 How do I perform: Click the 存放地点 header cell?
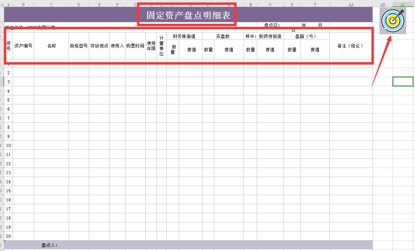[x=99, y=46]
